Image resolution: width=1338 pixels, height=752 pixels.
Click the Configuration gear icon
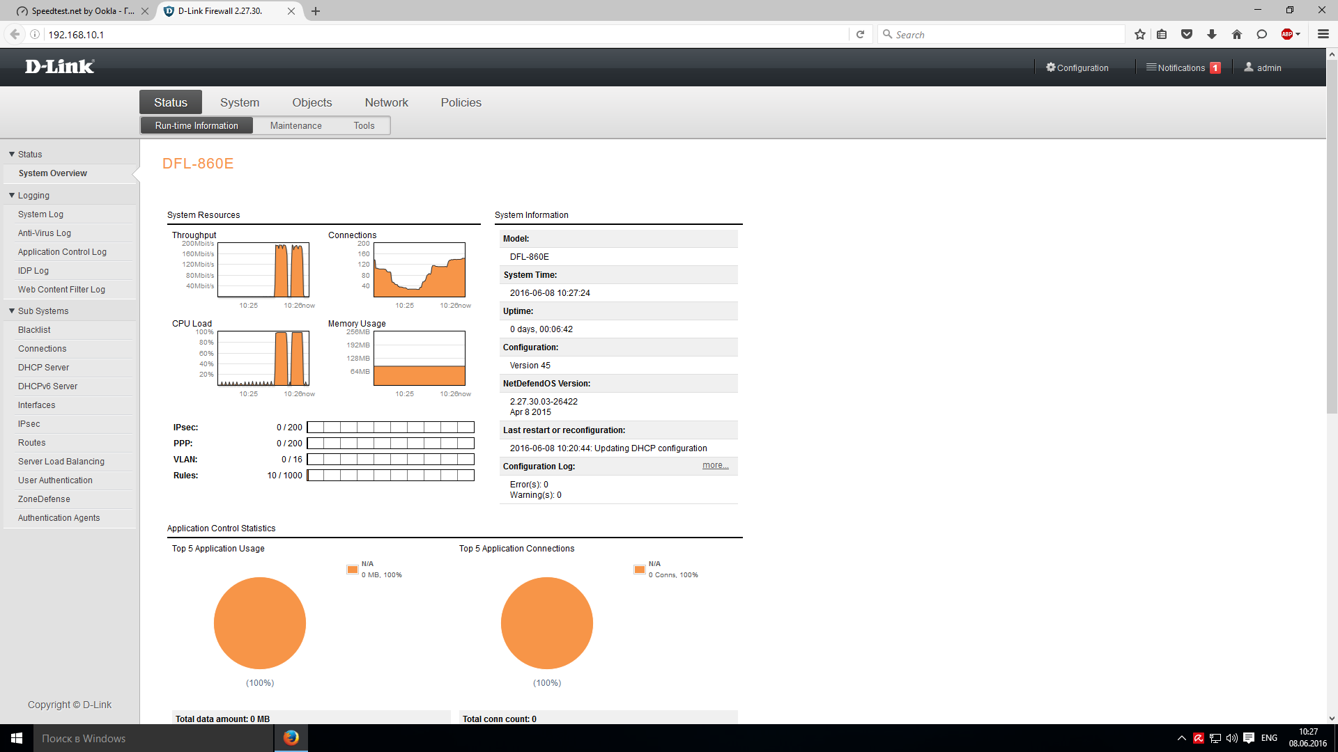[x=1051, y=68]
